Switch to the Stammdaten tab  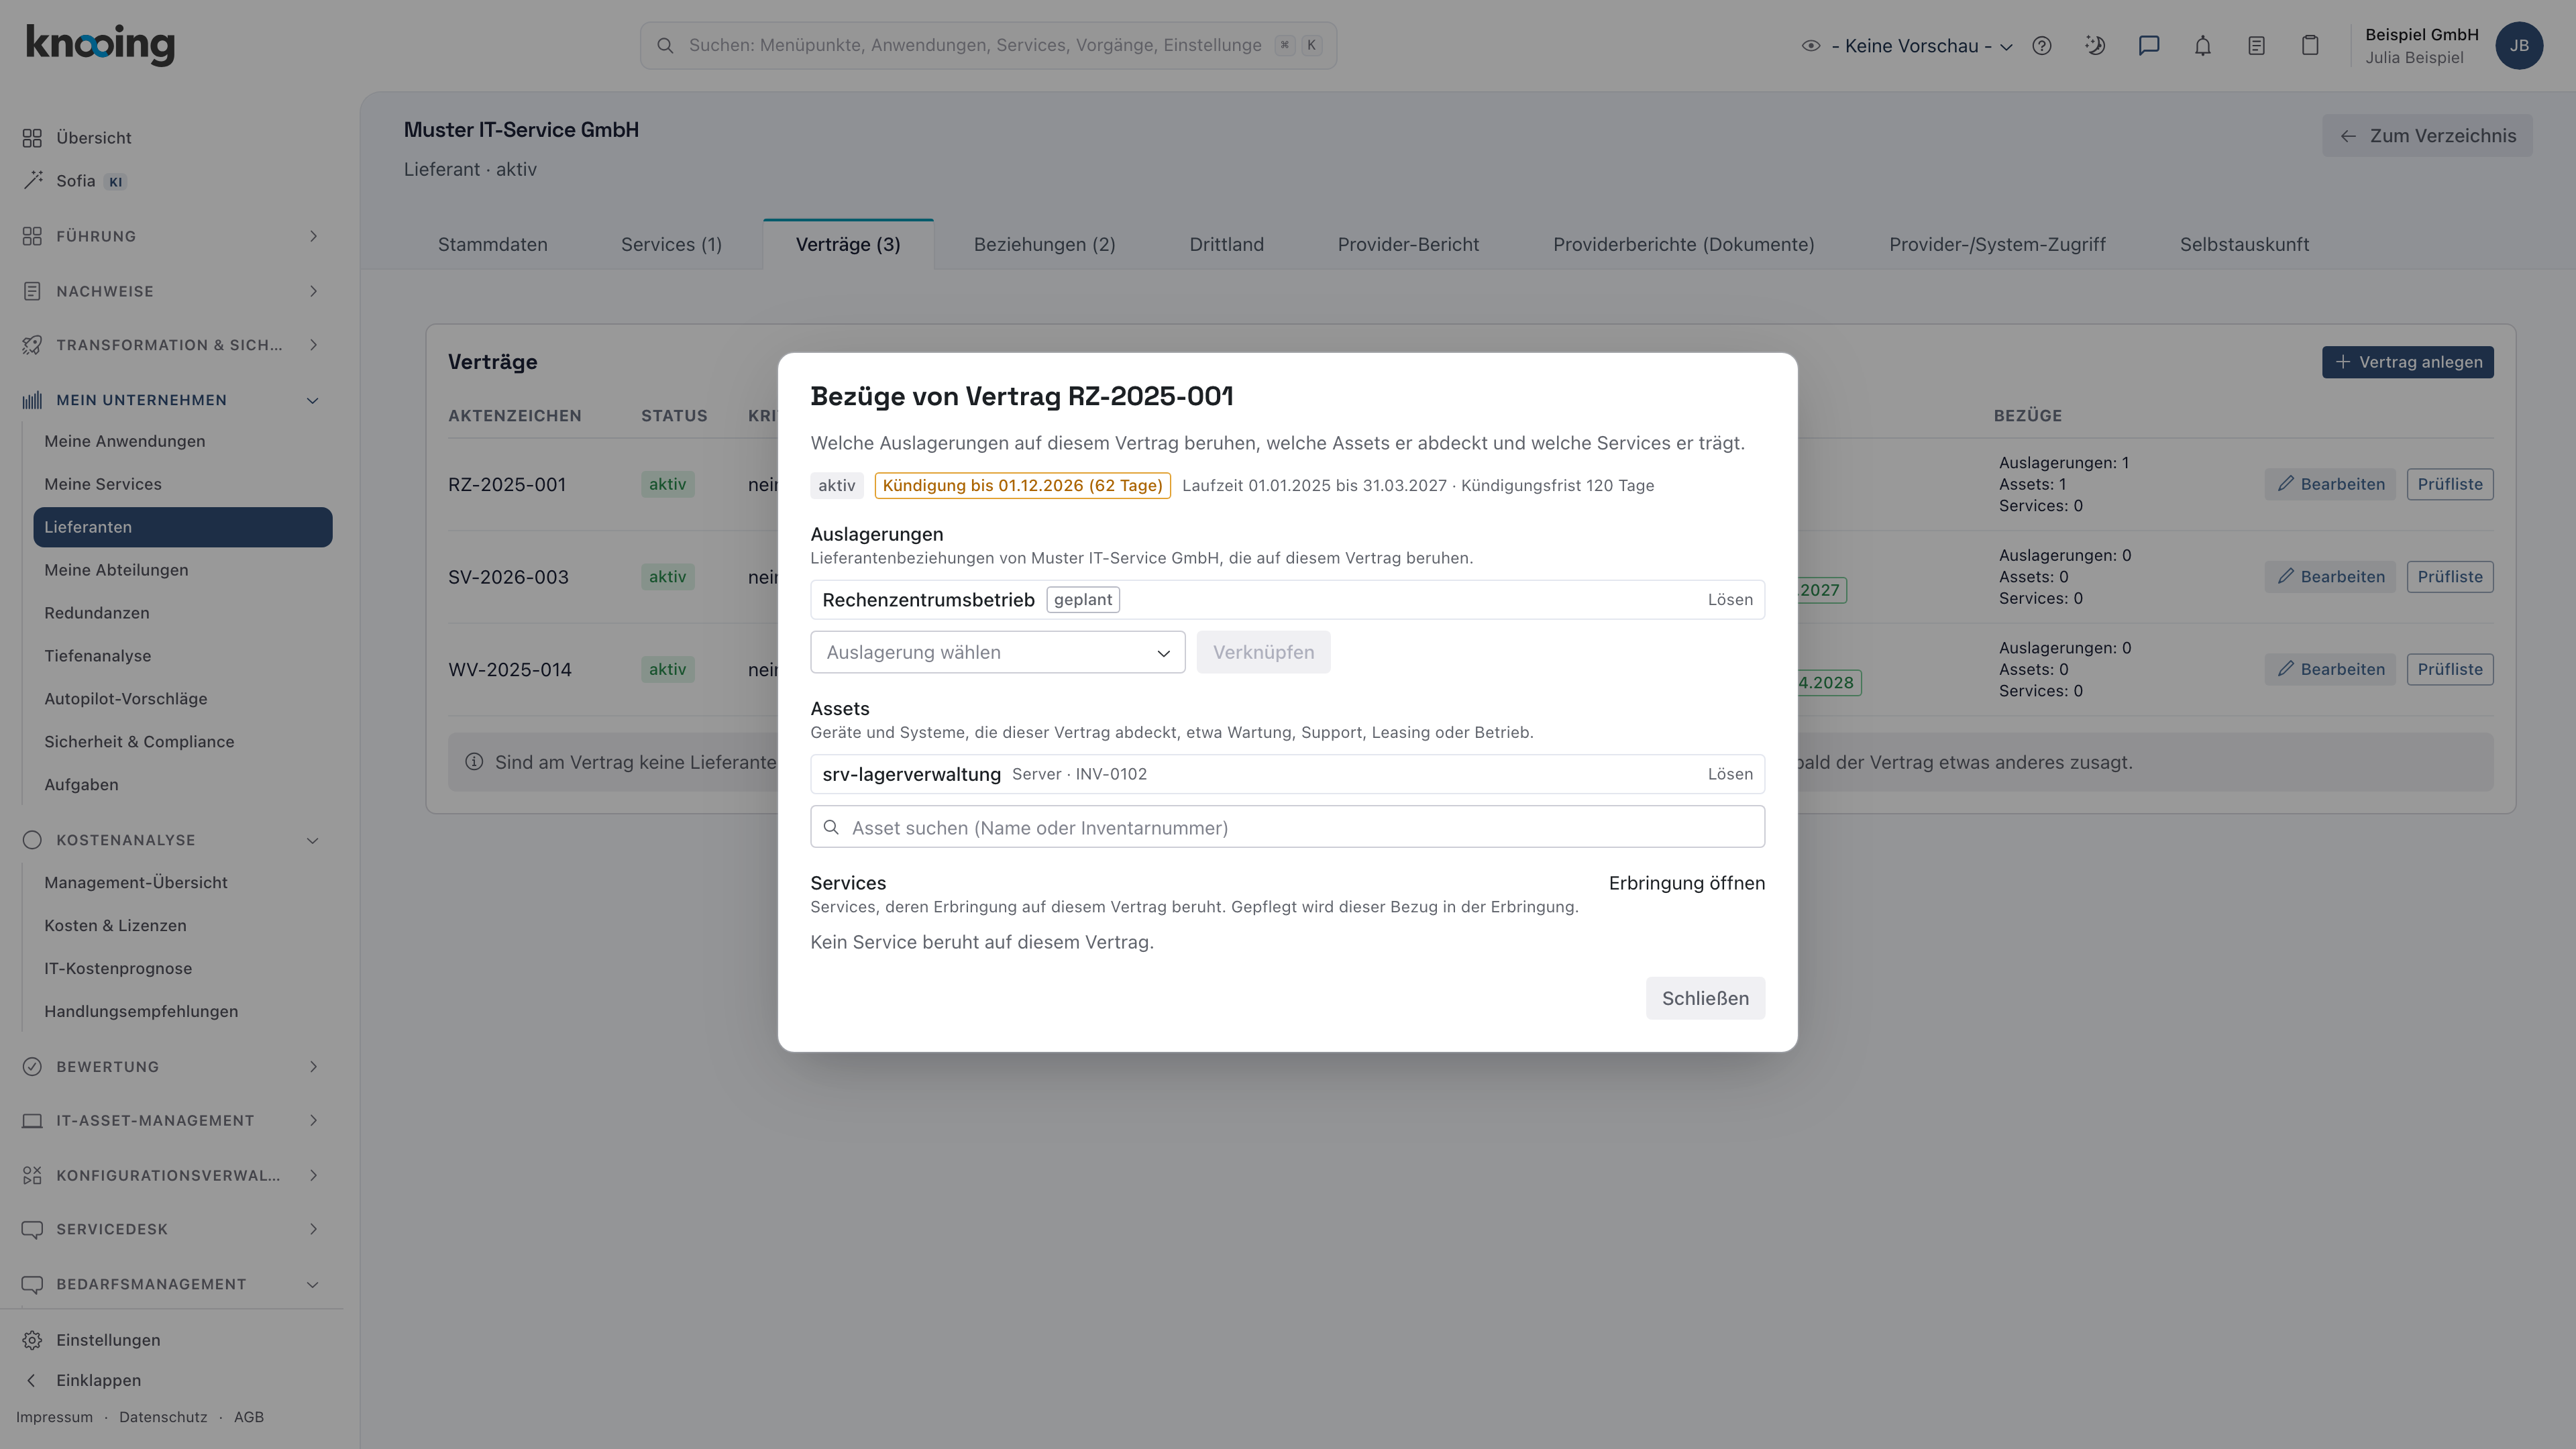pos(492,245)
